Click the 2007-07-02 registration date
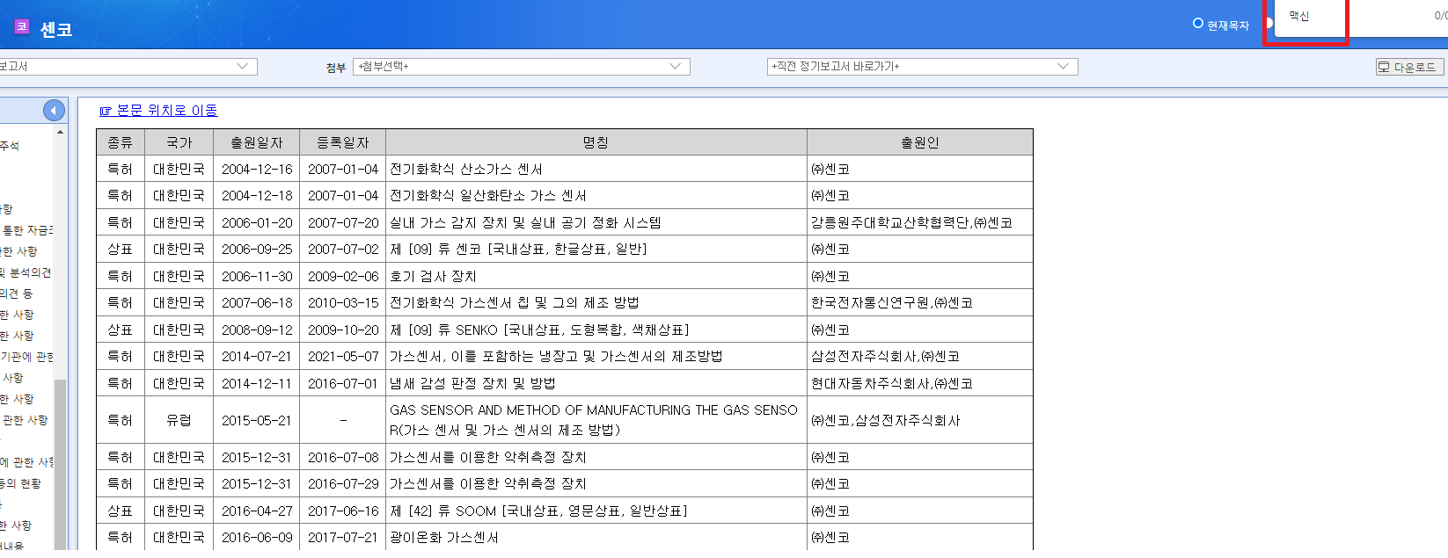The image size is (1448, 558). (343, 249)
